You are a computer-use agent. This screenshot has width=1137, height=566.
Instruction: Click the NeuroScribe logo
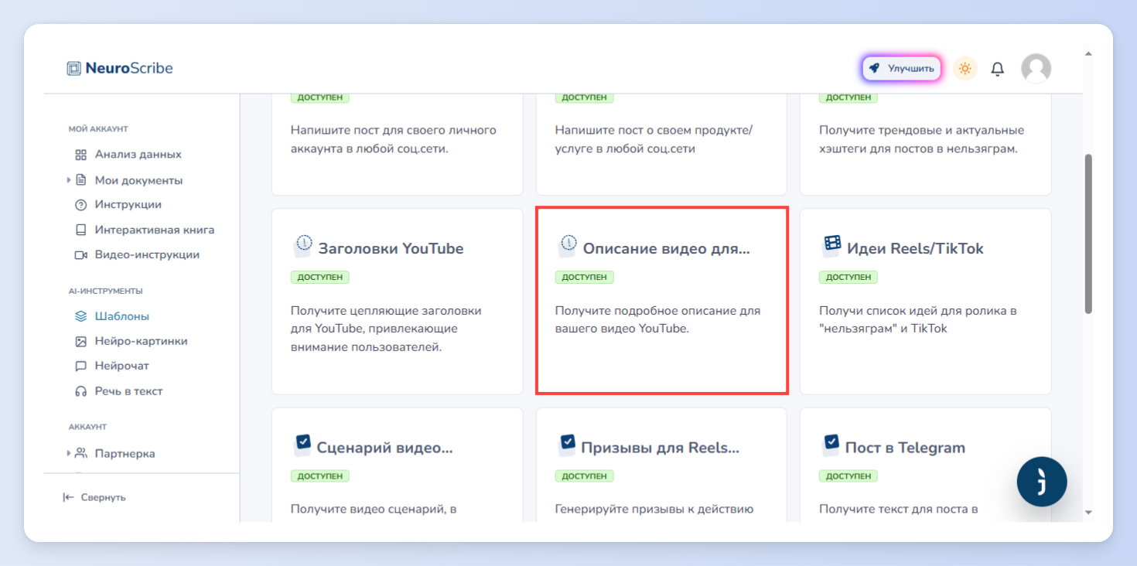pos(120,68)
